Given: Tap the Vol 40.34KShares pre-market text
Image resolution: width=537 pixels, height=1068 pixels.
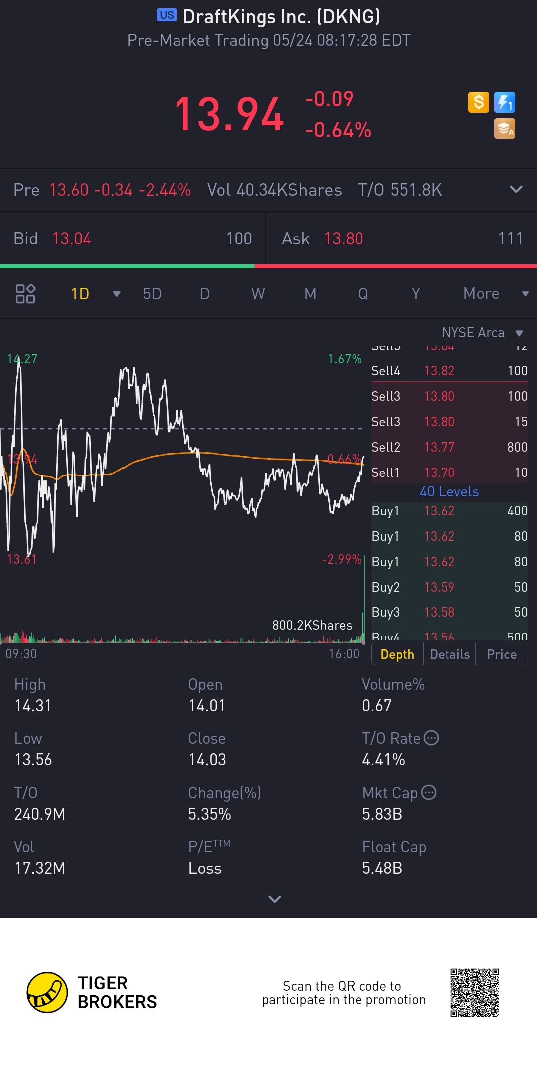Looking at the screenshot, I should (274, 190).
